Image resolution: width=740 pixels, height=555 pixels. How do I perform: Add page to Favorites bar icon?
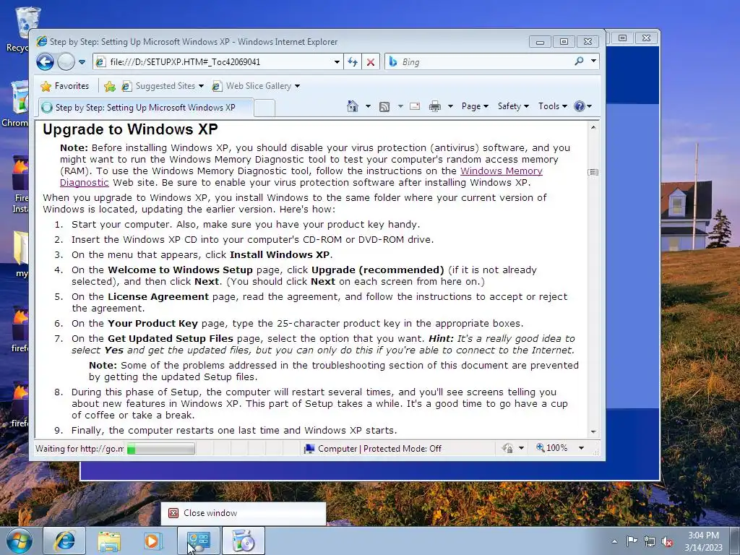tap(110, 86)
